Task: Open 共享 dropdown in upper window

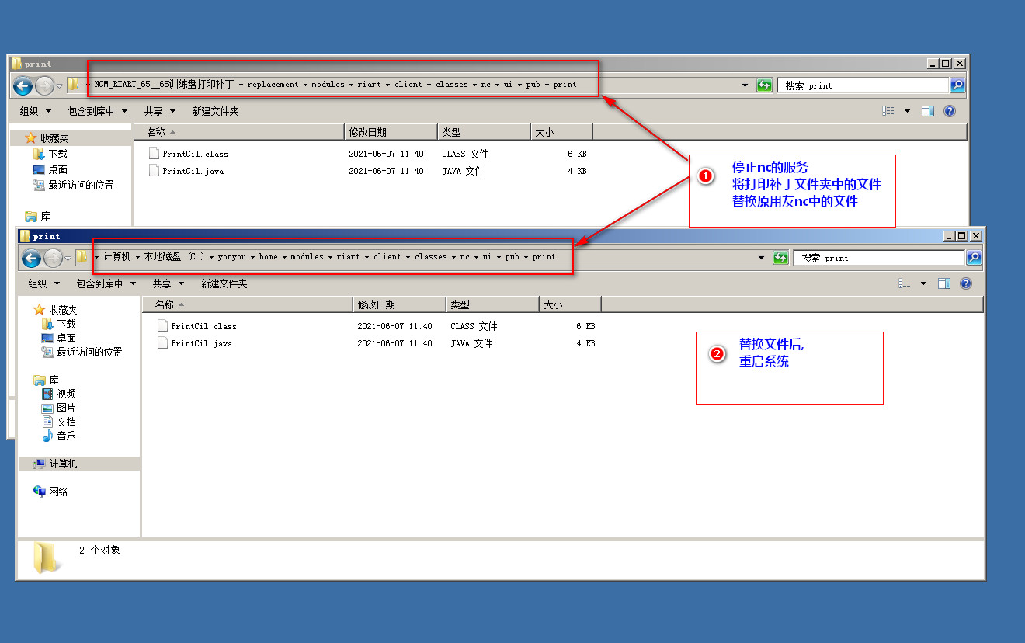Action: tap(159, 111)
